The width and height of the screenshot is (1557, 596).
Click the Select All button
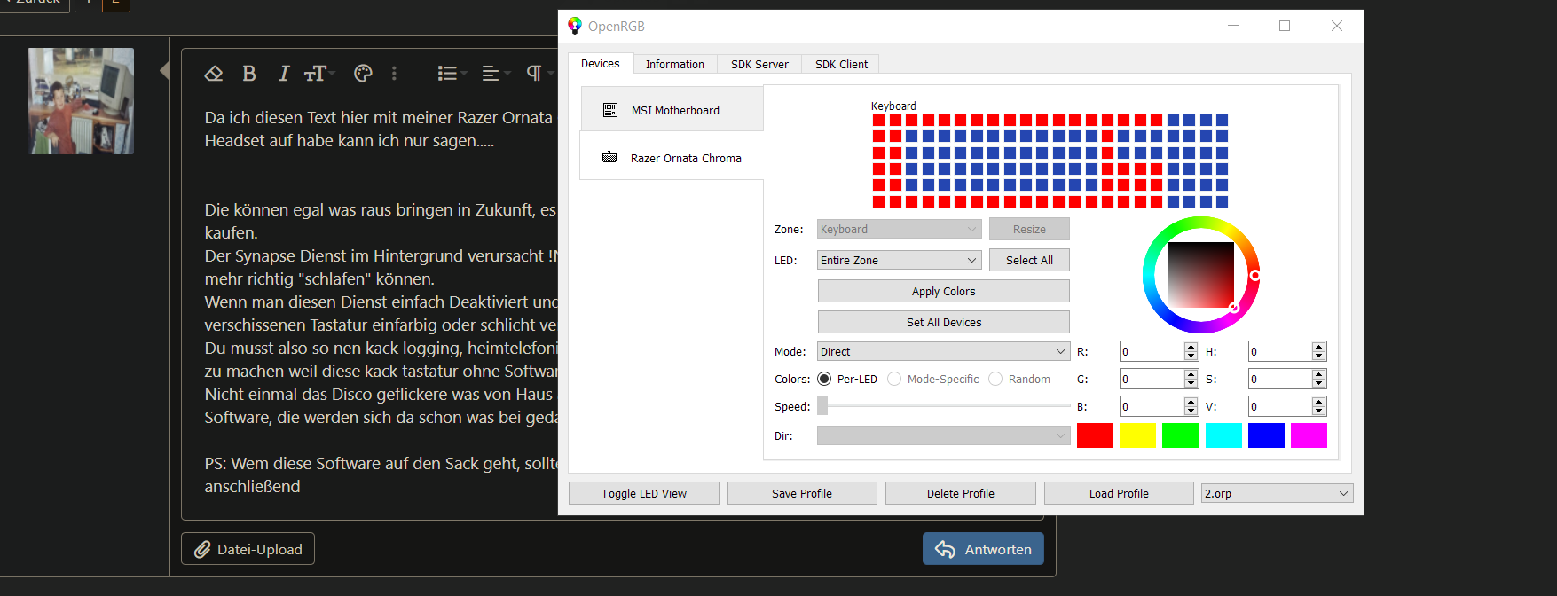[1029, 260]
